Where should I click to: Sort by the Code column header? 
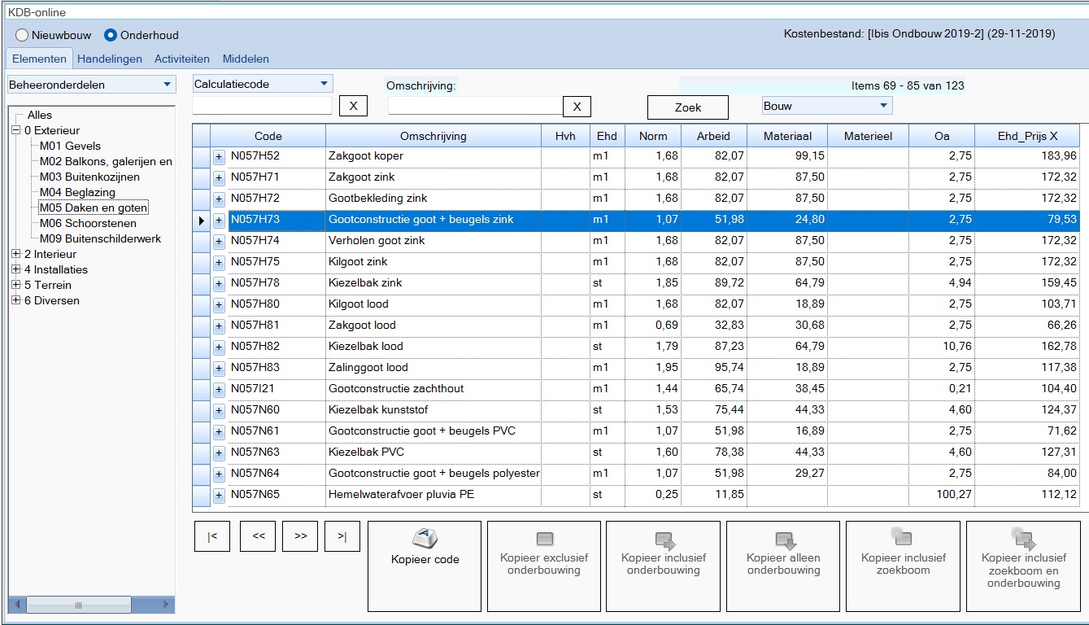coord(268,136)
